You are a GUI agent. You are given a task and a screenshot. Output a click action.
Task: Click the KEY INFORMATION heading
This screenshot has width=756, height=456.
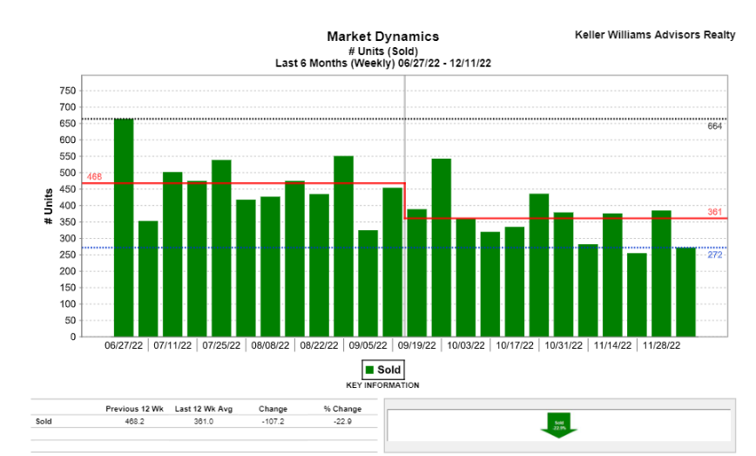(x=382, y=385)
